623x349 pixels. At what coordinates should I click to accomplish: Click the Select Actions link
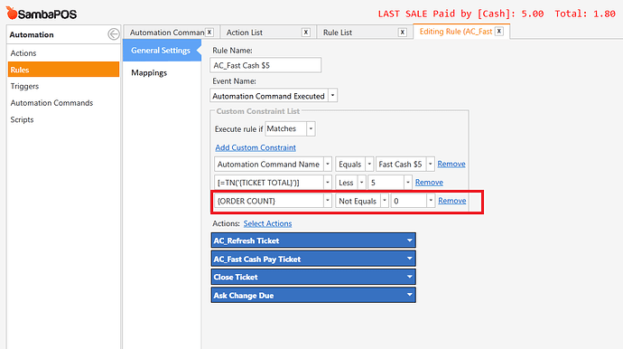pos(267,223)
